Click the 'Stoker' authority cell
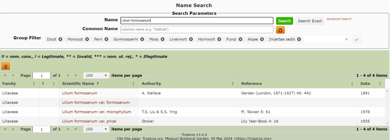Viewport: 390px width, 140px height. (188, 121)
